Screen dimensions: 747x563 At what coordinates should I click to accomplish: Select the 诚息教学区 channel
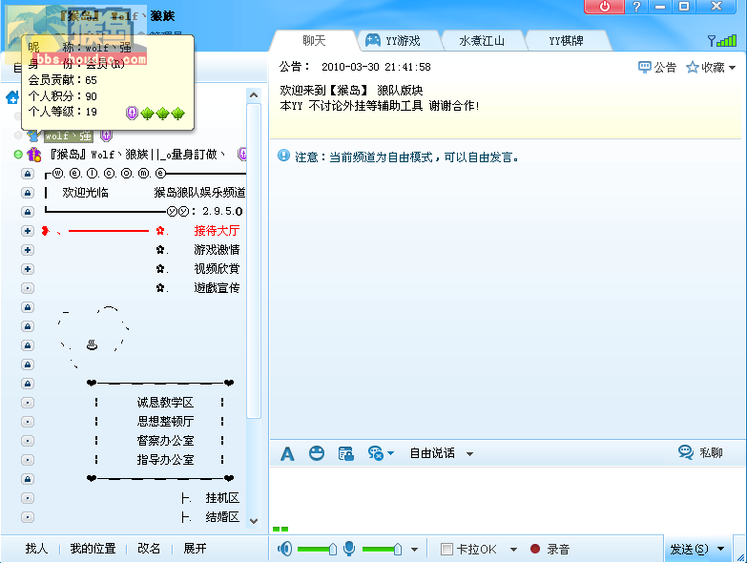pyautogui.click(x=165, y=403)
